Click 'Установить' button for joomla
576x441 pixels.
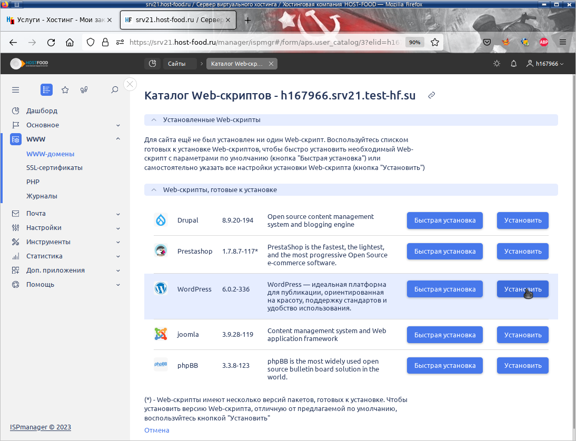(522, 335)
